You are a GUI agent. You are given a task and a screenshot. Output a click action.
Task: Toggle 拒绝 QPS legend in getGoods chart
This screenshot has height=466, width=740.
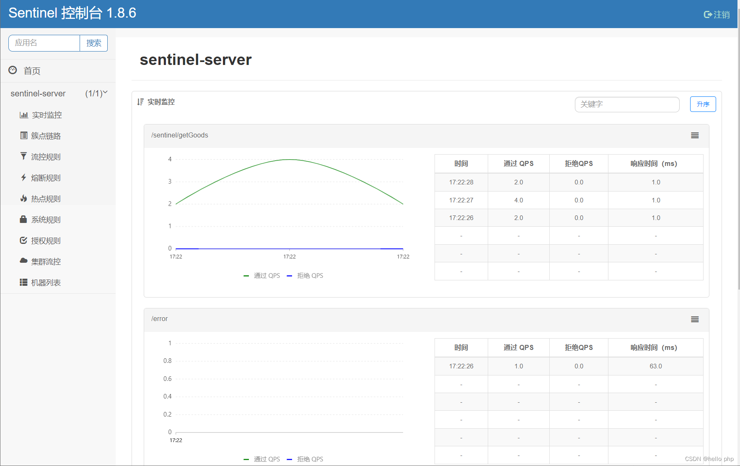pyautogui.click(x=305, y=275)
